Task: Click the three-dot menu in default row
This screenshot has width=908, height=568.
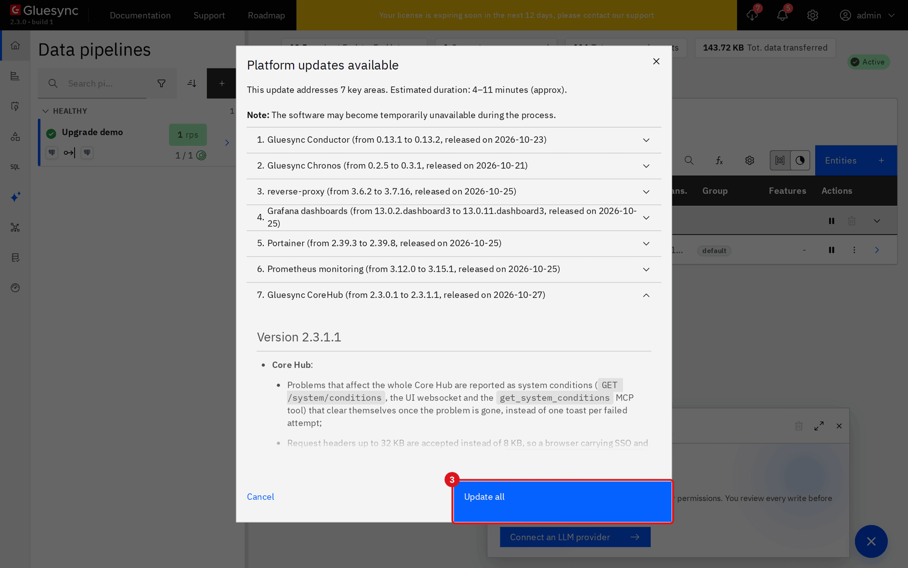Action: pyautogui.click(x=854, y=250)
